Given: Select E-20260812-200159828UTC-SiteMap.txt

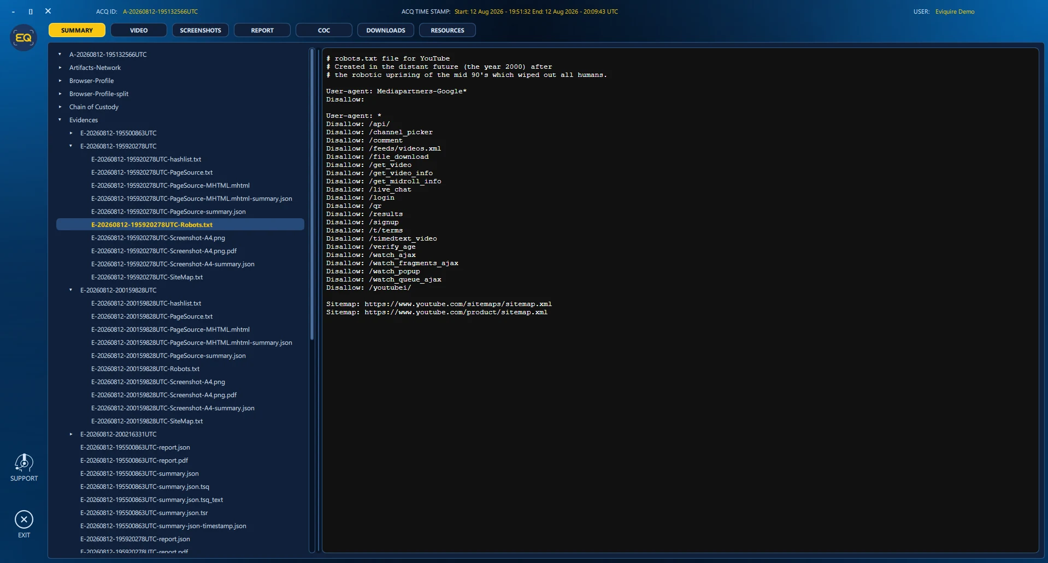Looking at the screenshot, I should [147, 421].
